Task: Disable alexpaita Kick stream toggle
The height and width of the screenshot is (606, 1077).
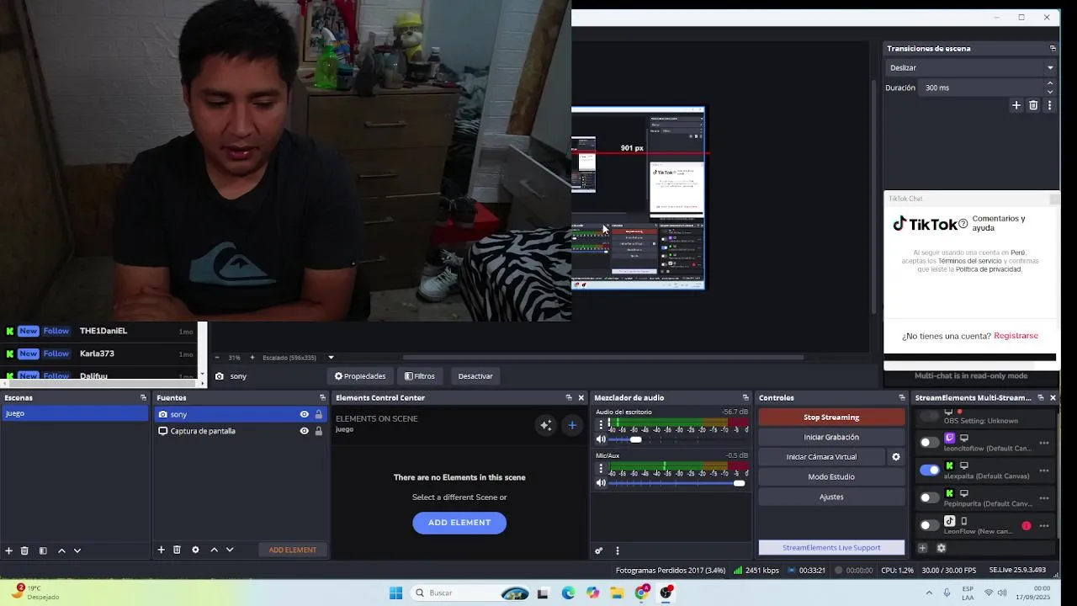Action: [929, 470]
